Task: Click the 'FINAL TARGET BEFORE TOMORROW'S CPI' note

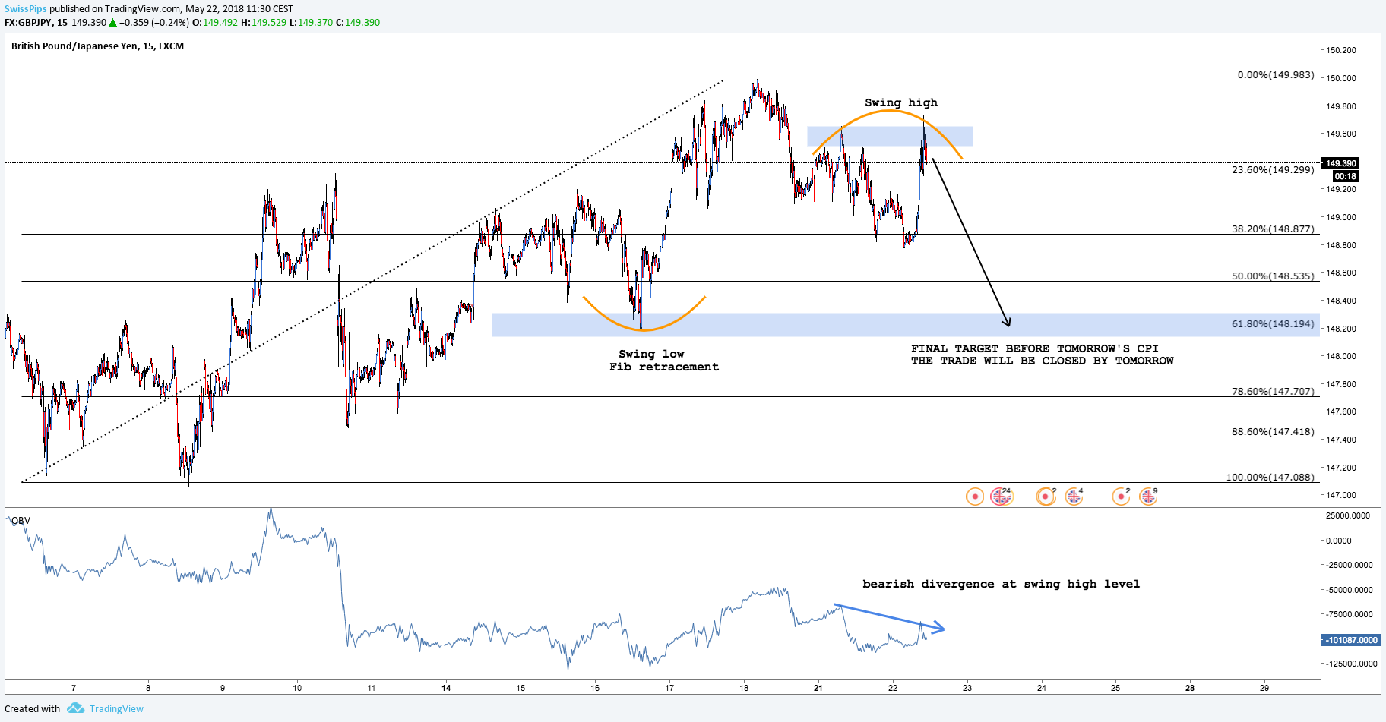Action: click(1034, 348)
